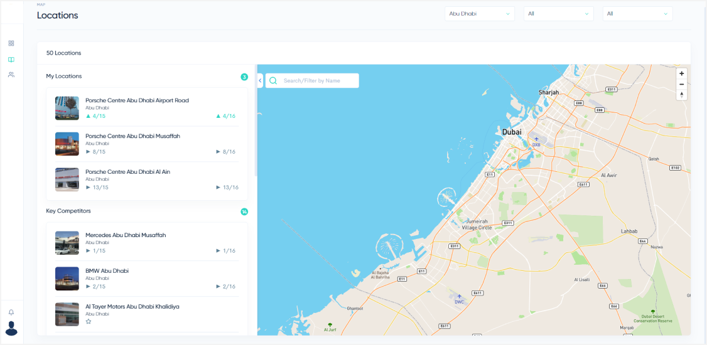Click the Key Competitors count badge 14
This screenshot has width=707, height=345.
coord(244,211)
